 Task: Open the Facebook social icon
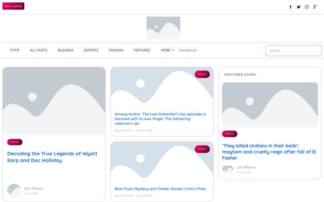click(291, 7)
